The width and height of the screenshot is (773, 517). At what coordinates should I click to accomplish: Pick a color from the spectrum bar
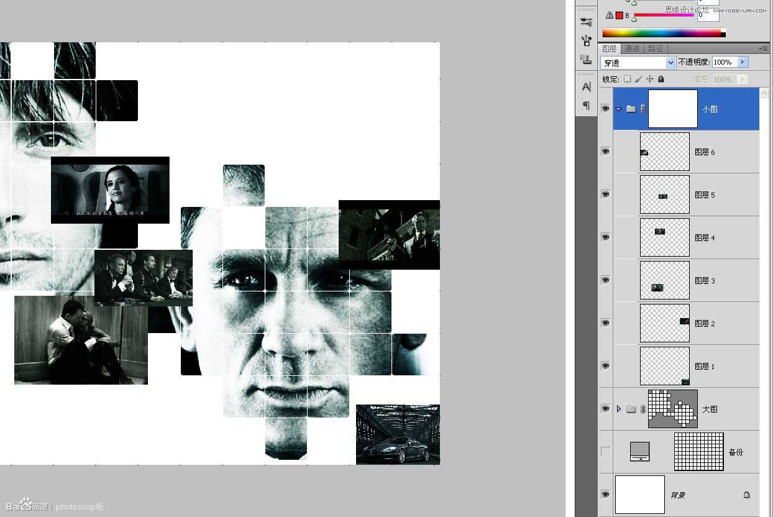coord(664,33)
